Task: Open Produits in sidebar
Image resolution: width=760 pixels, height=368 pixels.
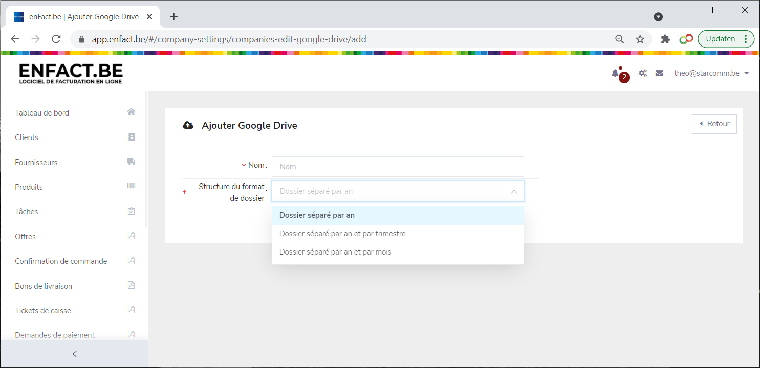Action: [29, 187]
